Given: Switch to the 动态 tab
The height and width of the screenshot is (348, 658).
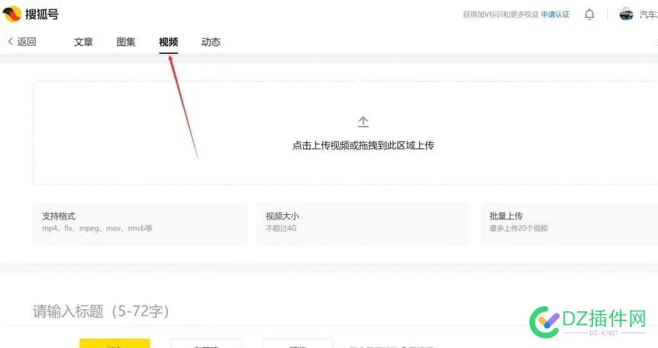Looking at the screenshot, I should coord(211,42).
